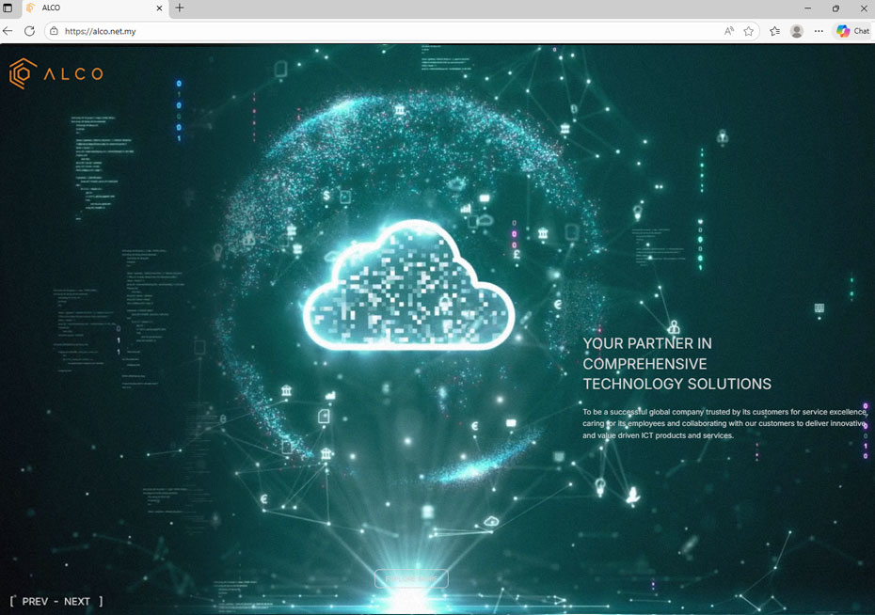875x615 pixels.
Task: Go to the NEXT slide
Action: point(77,602)
